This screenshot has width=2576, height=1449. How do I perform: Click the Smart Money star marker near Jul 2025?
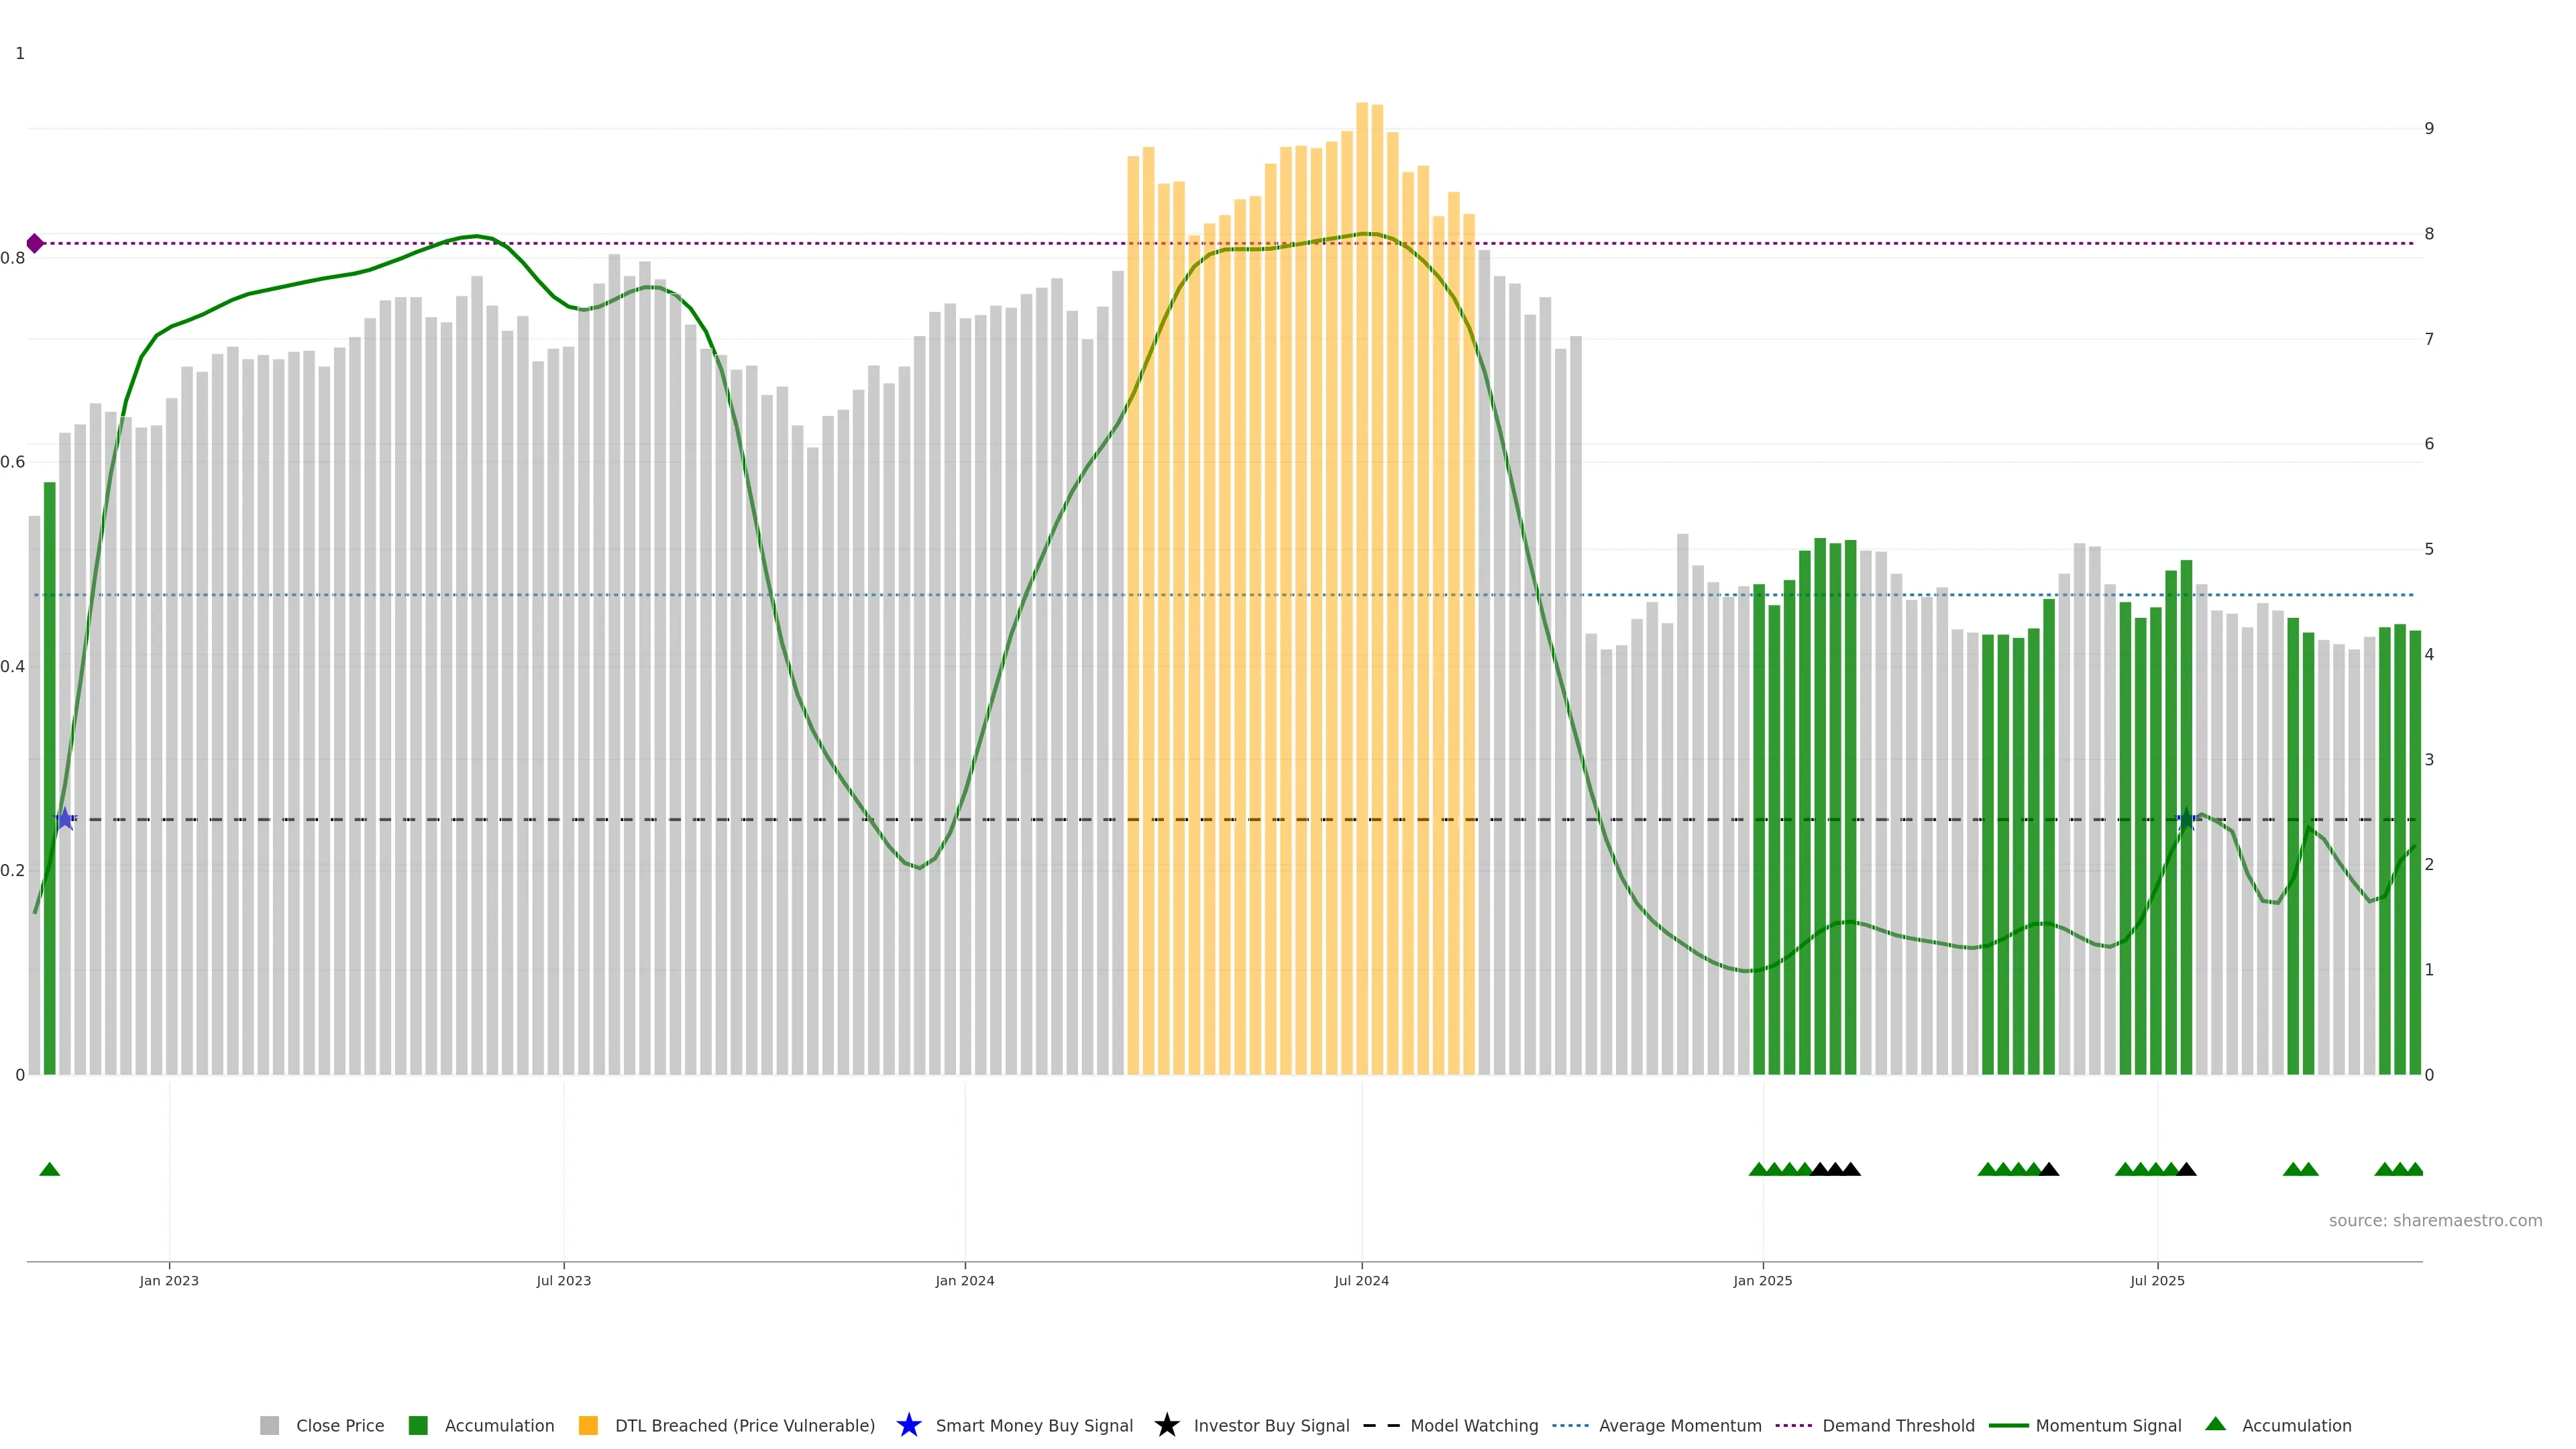coord(2186,819)
